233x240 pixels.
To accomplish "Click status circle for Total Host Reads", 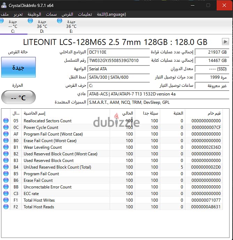I will [x=6, y=207].
